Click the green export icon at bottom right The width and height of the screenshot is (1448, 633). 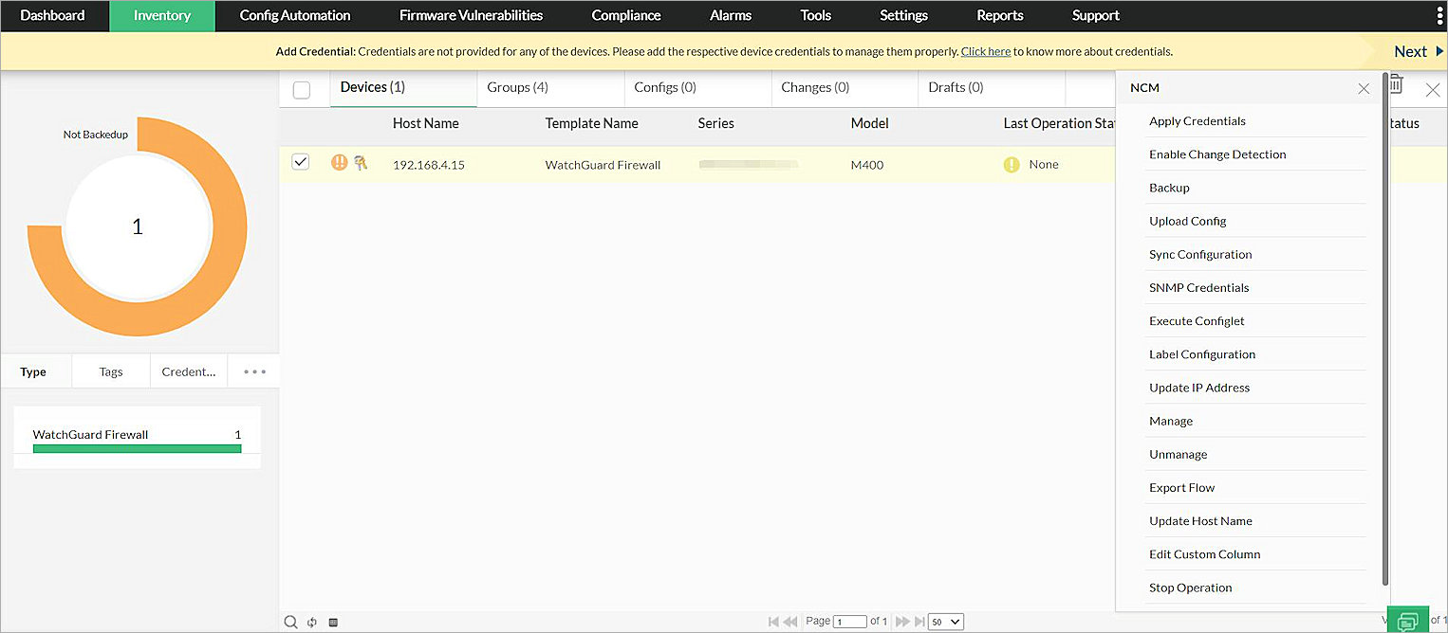point(1408,619)
